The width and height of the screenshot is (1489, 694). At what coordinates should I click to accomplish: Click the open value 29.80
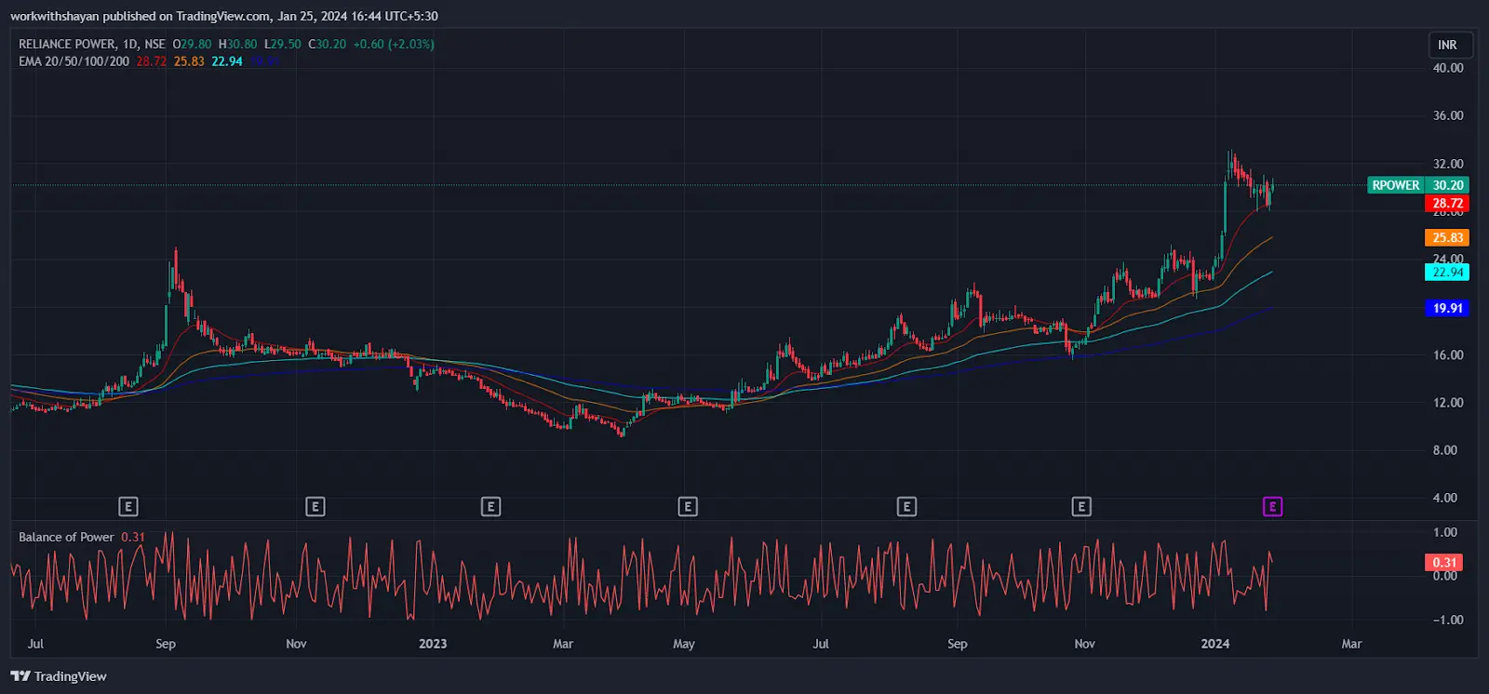195,44
